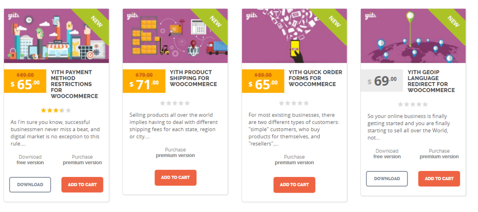The width and height of the screenshot is (478, 212).
Task: Download free Payment Method Restrictions version
Action: click(30, 185)
